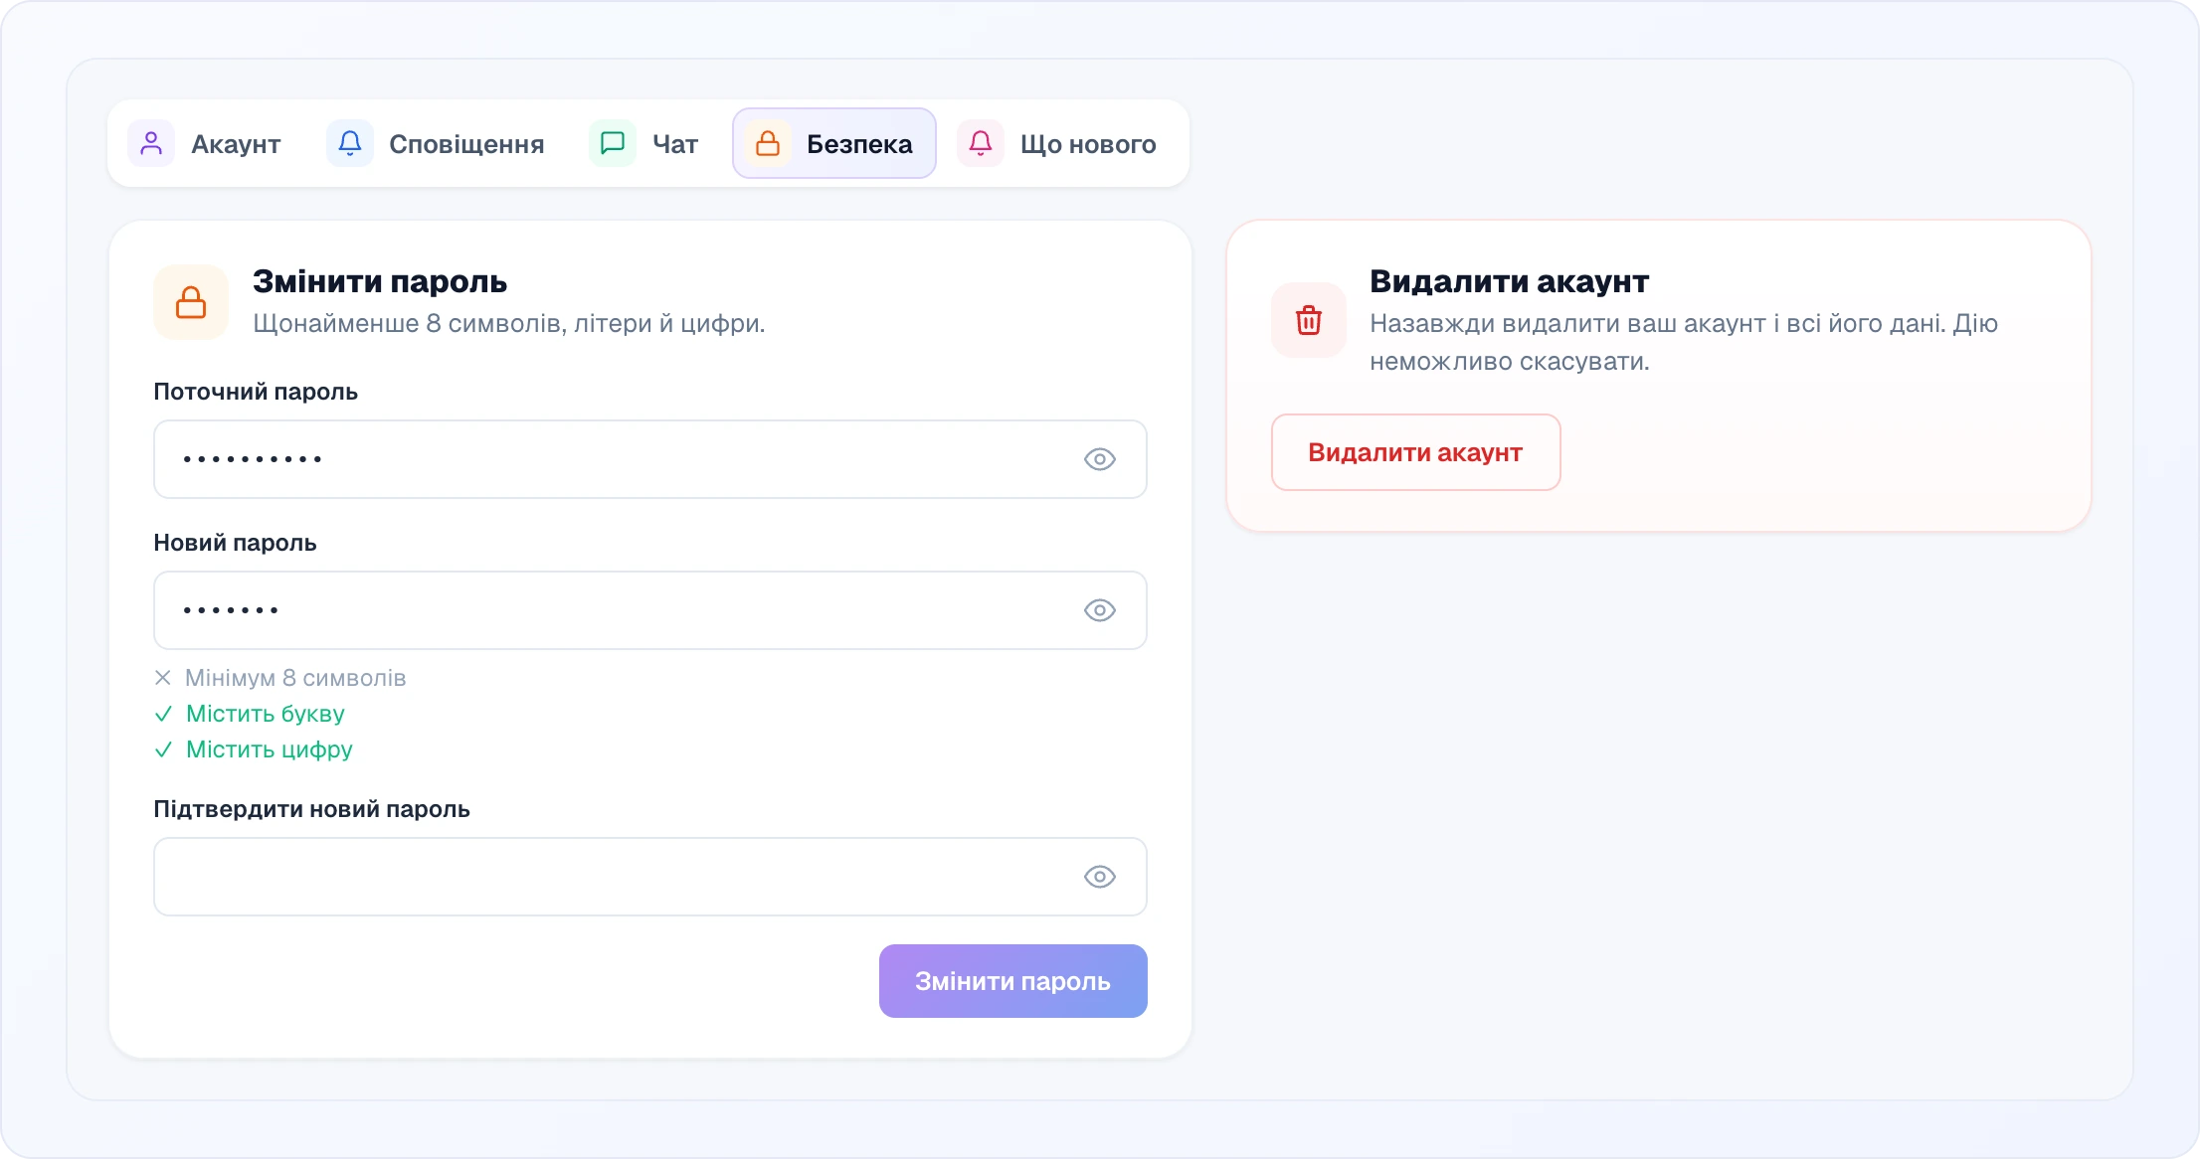Click the 'Поточний пароль' field label

[x=256, y=392]
